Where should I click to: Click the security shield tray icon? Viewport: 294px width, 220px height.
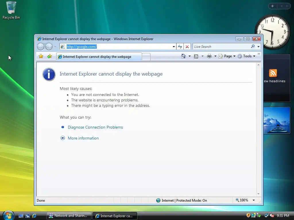click(248, 215)
